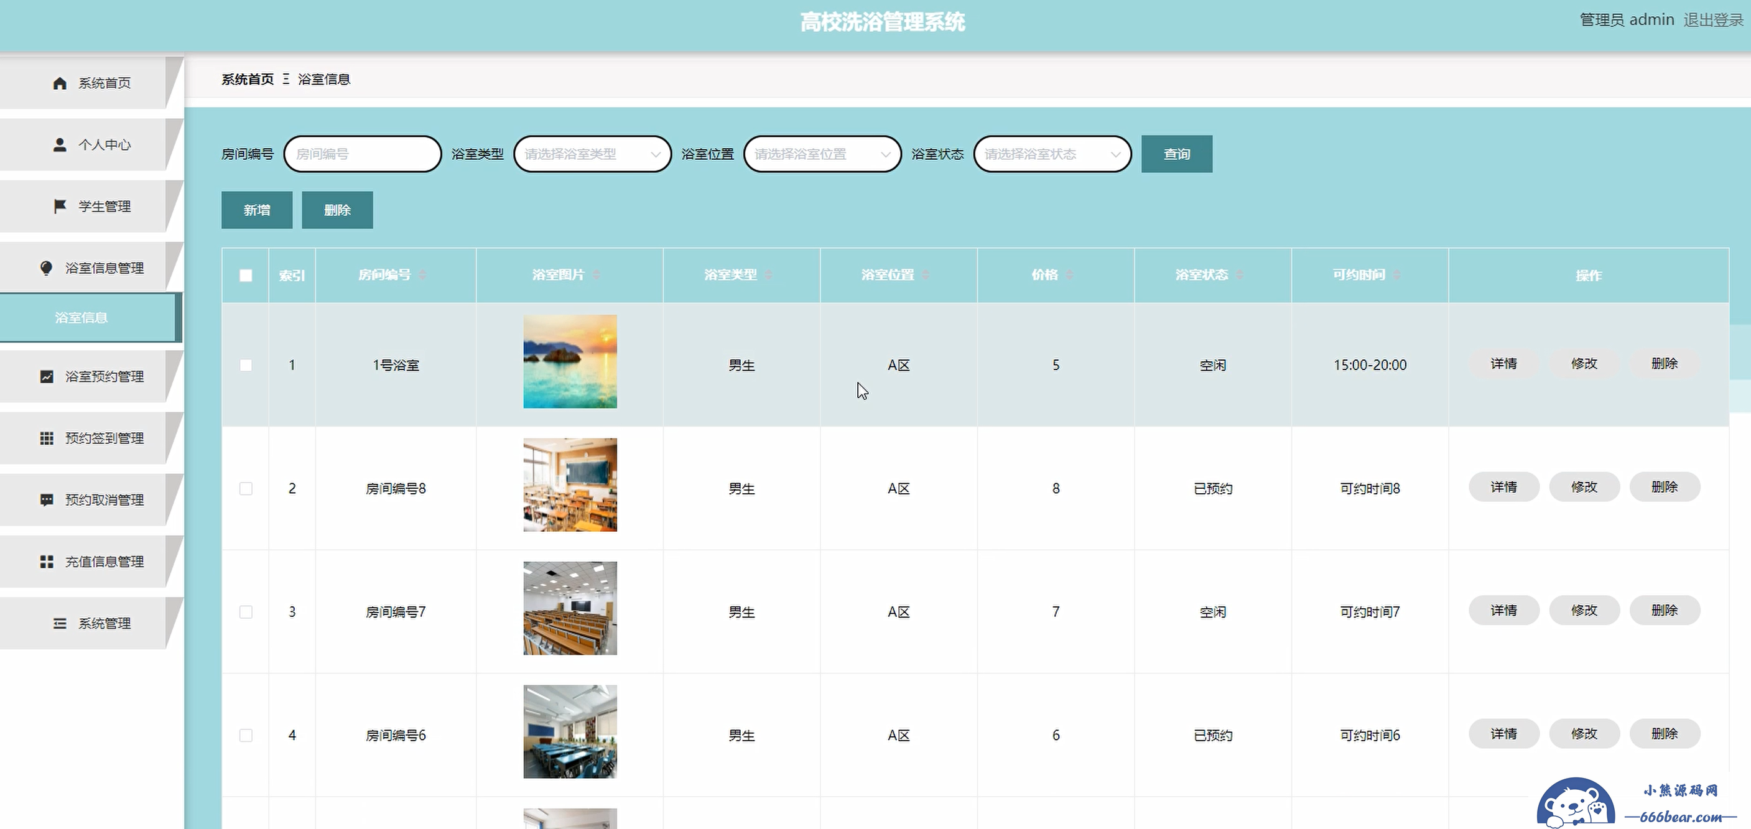This screenshot has width=1751, height=829.
Task: Open the classroom image of 房间编号6
Action: tap(570, 732)
